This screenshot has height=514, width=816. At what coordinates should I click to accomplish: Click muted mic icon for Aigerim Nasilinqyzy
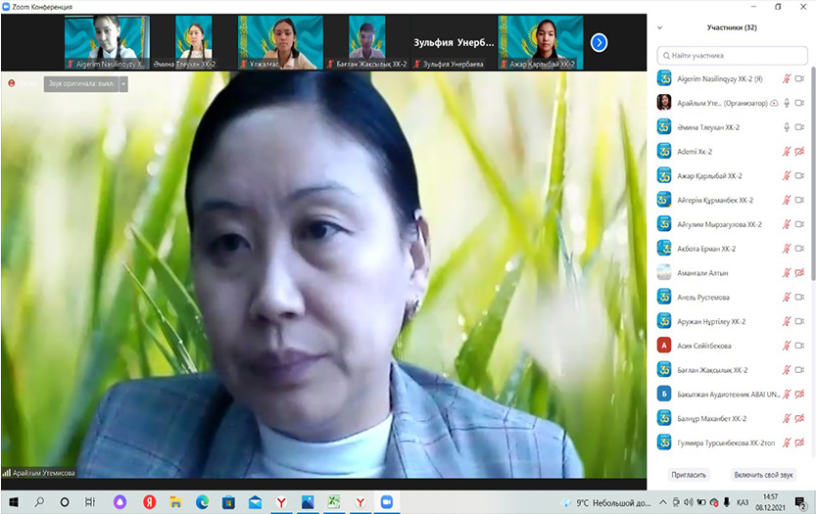(x=786, y=78)
